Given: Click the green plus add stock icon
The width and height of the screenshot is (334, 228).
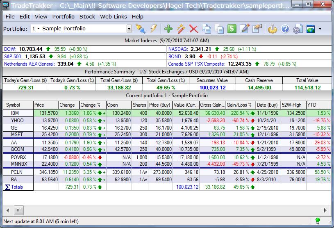Looking at the screenshot, I should [168, 29].
